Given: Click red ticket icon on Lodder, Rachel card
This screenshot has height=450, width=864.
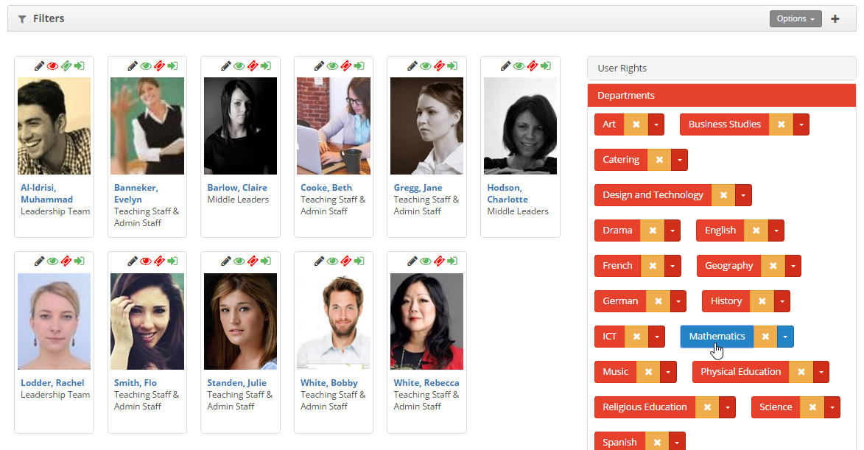Looking at the screenshot, I should click(x=66, y=261).
